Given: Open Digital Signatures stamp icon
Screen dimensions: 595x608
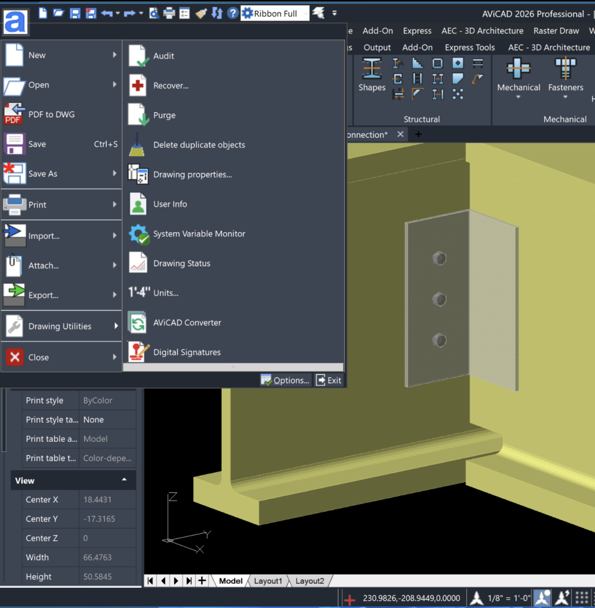Looking at the screenshot, I should (138, 352).
